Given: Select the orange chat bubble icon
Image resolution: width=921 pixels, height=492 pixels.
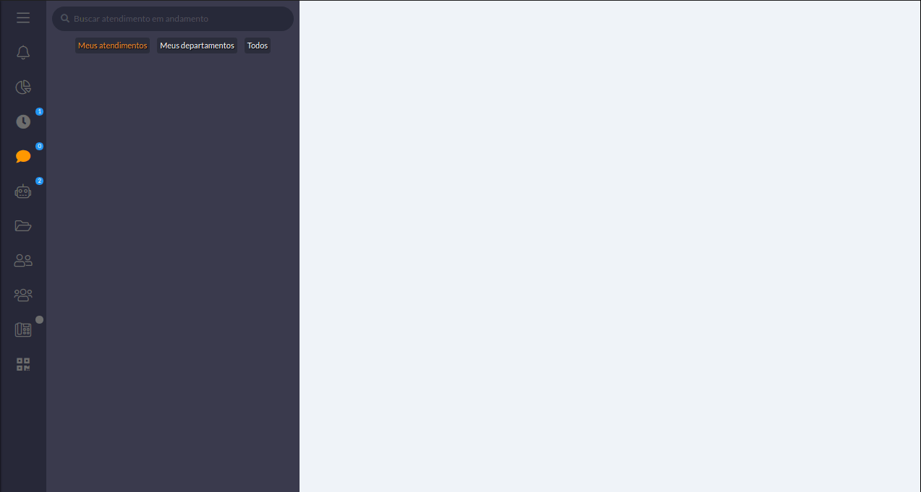Looking at the screenshot, I should tap(23, 156).
